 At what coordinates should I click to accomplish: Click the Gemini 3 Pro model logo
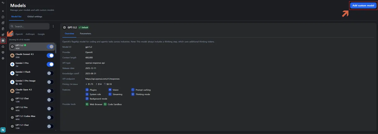[12, 64]
